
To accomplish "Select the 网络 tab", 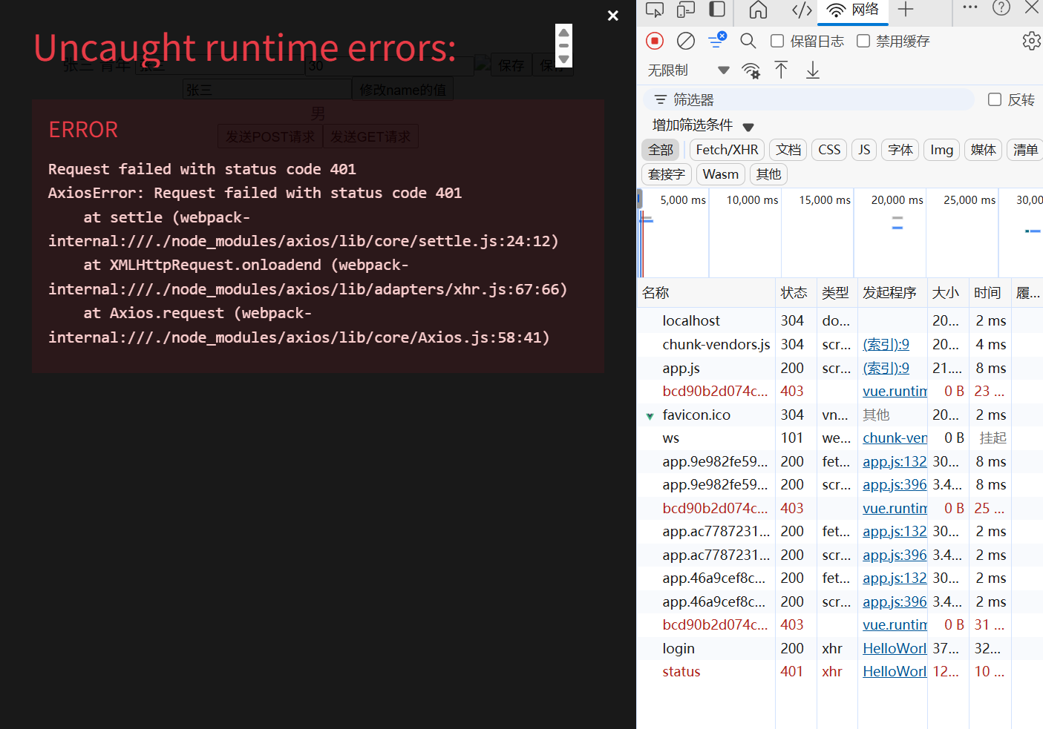I will click(853, 10).
